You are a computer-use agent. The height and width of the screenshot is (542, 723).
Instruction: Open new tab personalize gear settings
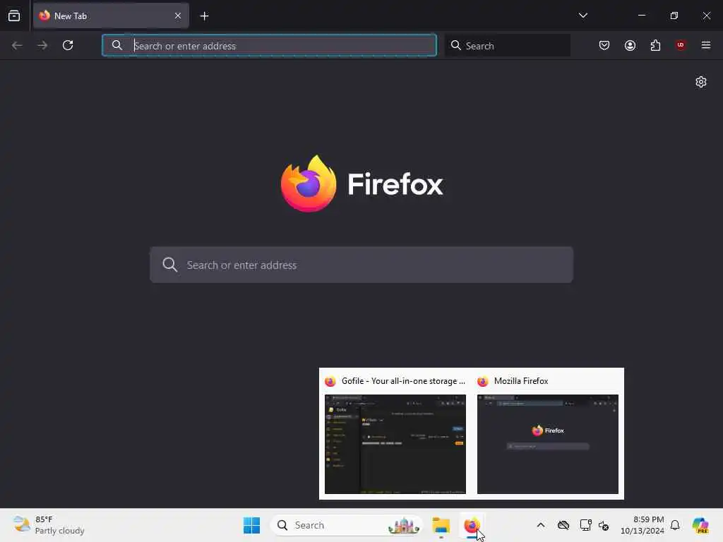point(701,82)
